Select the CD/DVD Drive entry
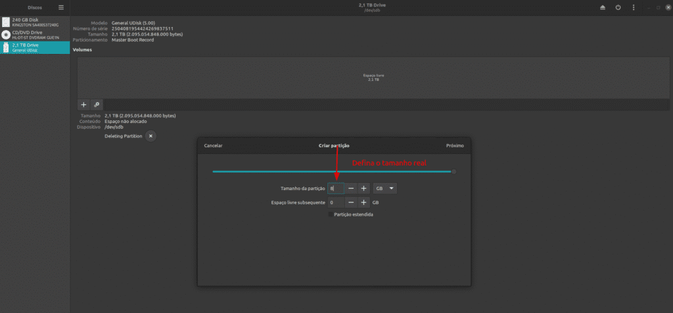 35,34
